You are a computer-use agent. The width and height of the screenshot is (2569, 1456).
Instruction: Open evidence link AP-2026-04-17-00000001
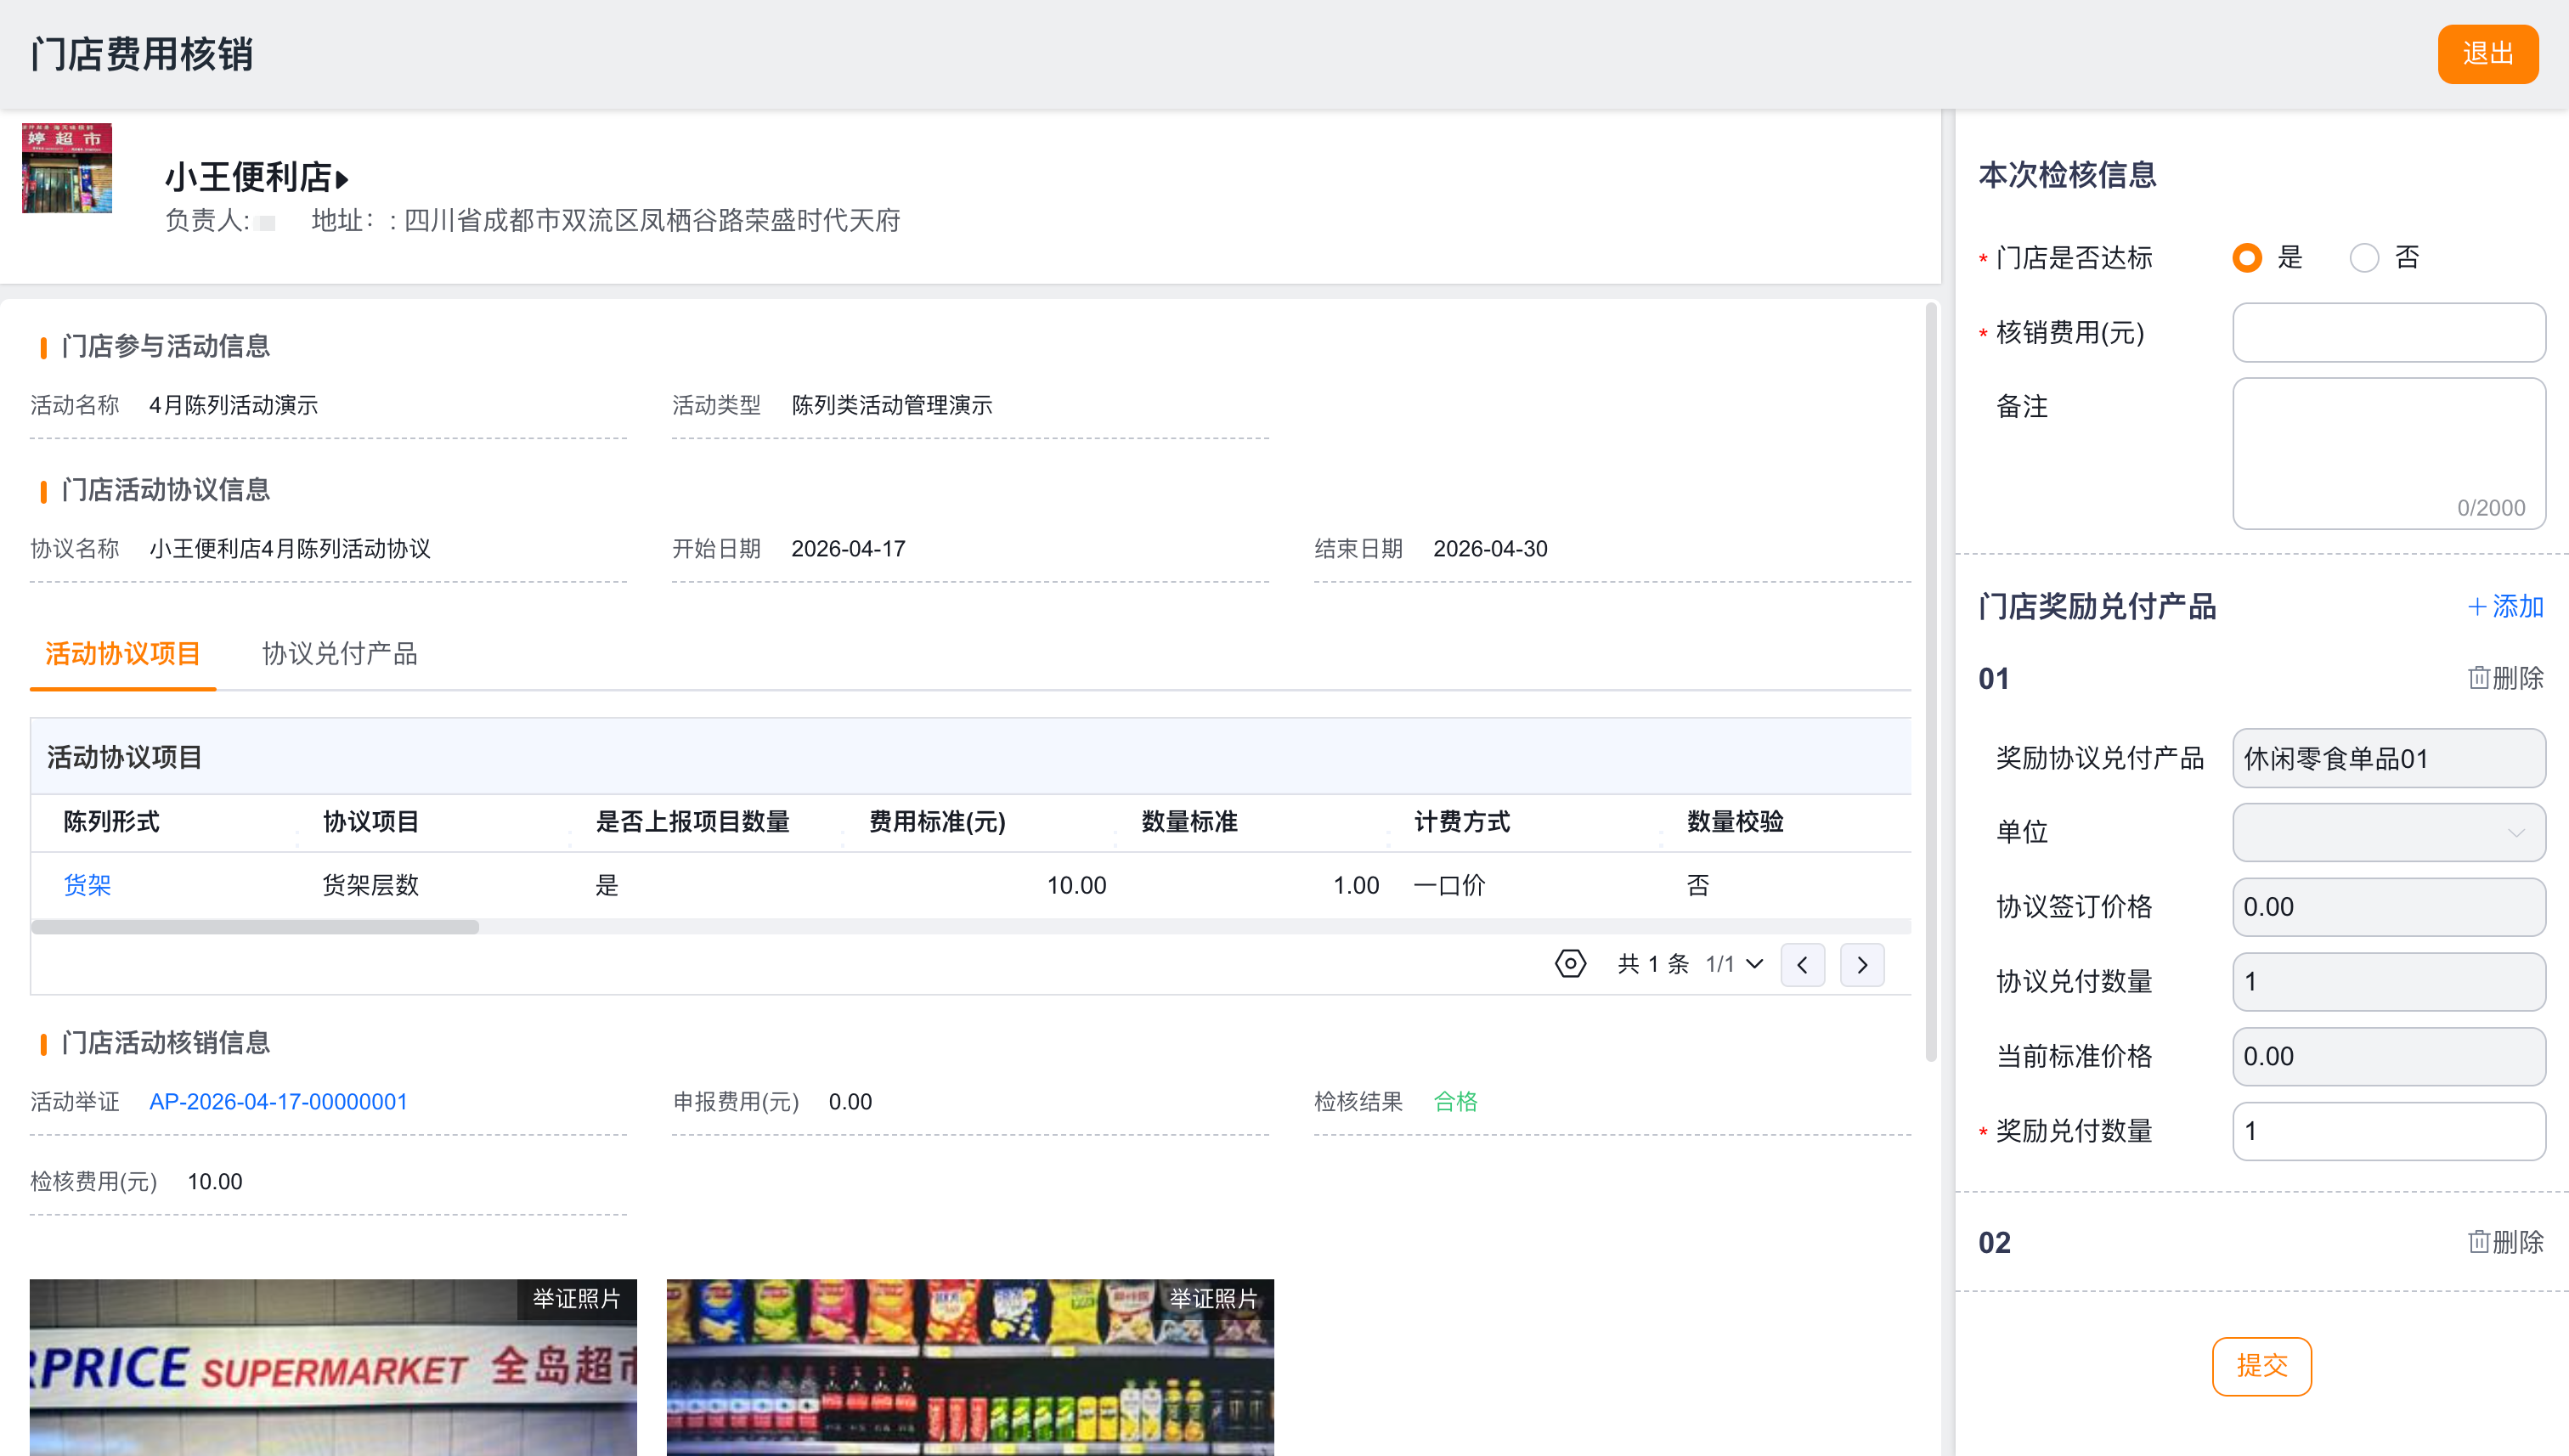coord(278,1101)
